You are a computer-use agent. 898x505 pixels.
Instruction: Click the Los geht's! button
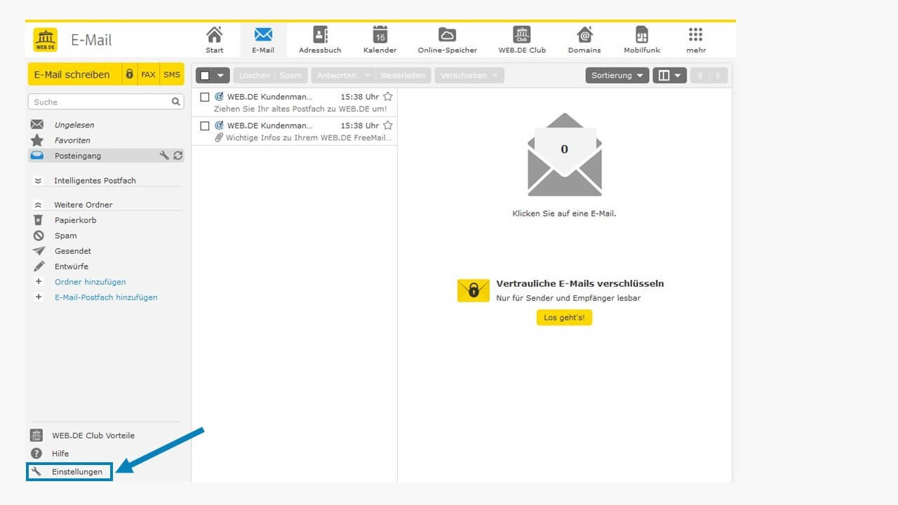pyautogui.click(x=564, y=318)
